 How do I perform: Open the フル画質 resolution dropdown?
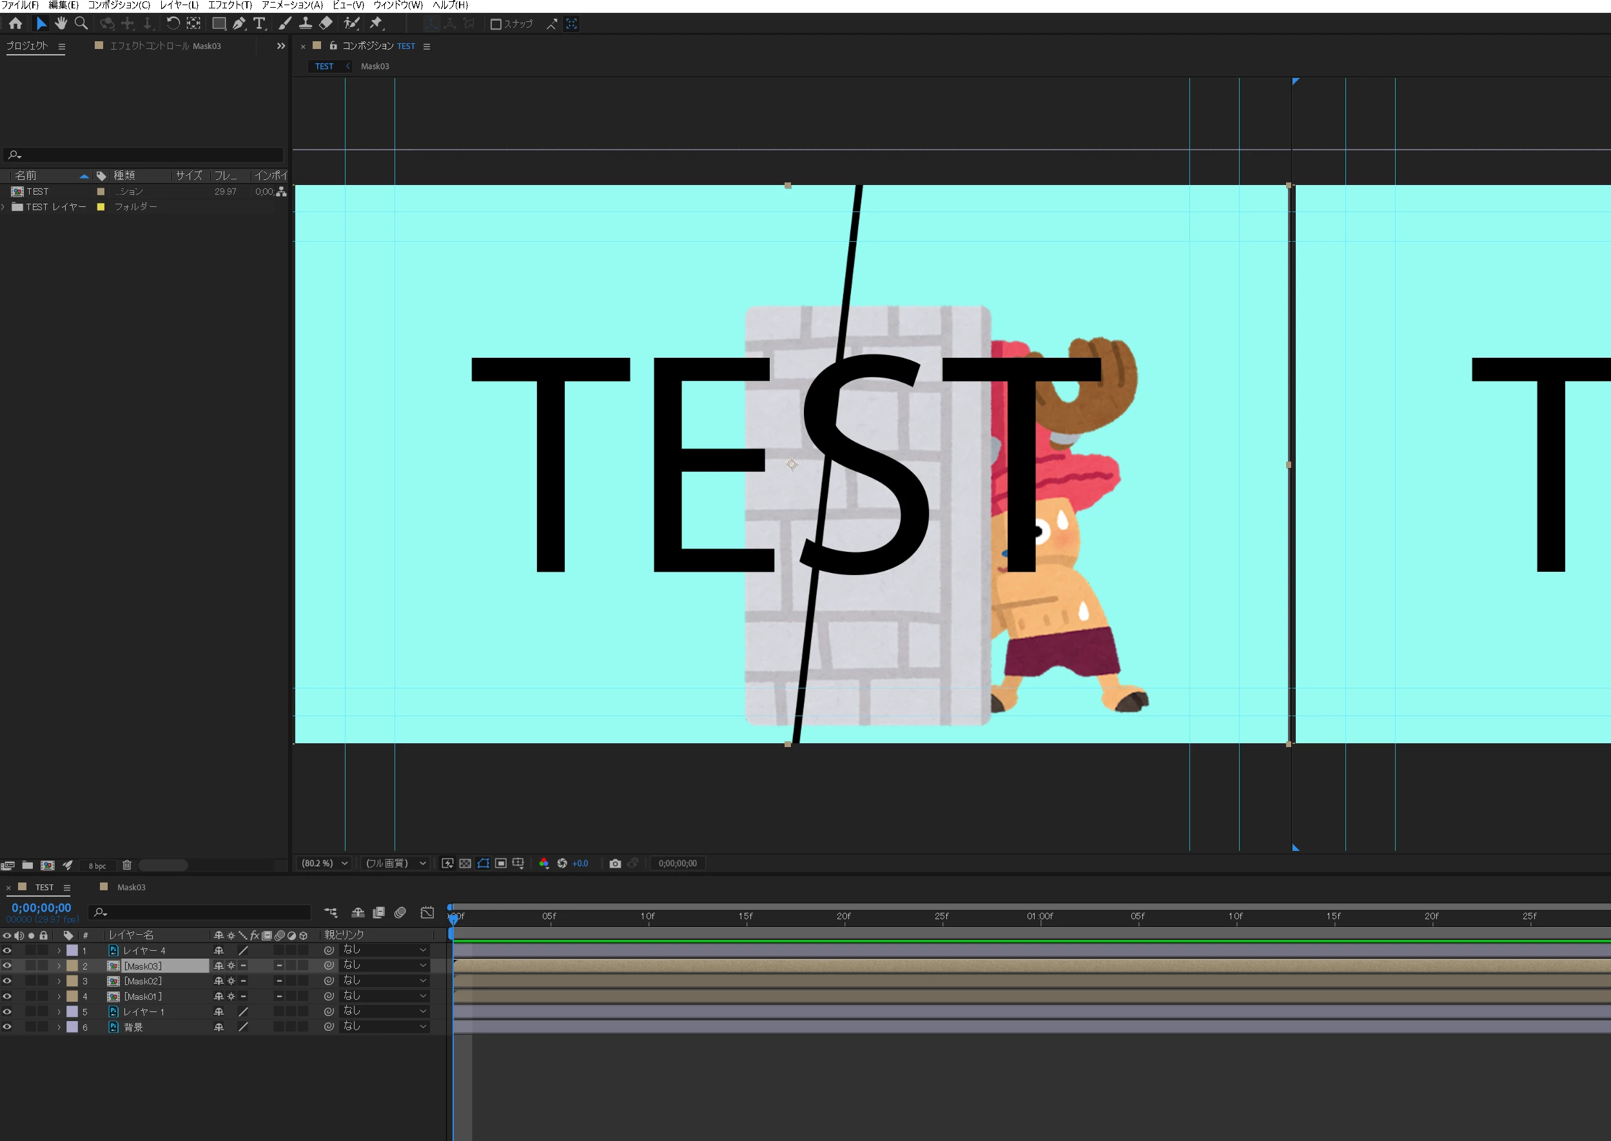coord(396,863)
